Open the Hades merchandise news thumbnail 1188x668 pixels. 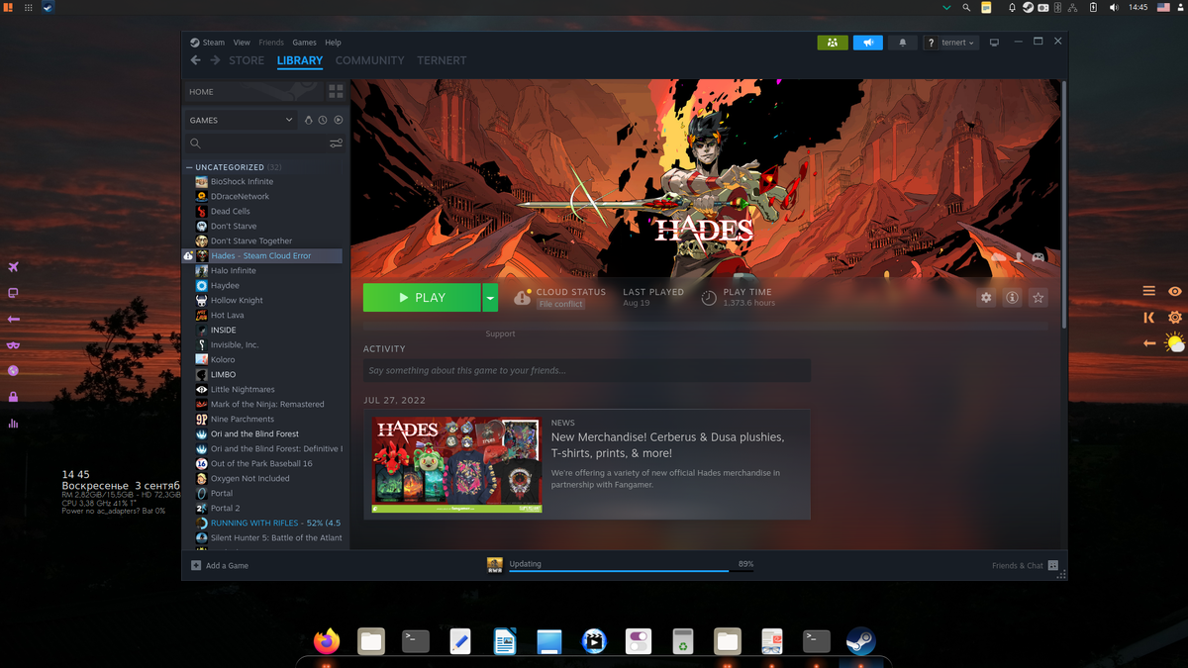[x=456, y=465]
